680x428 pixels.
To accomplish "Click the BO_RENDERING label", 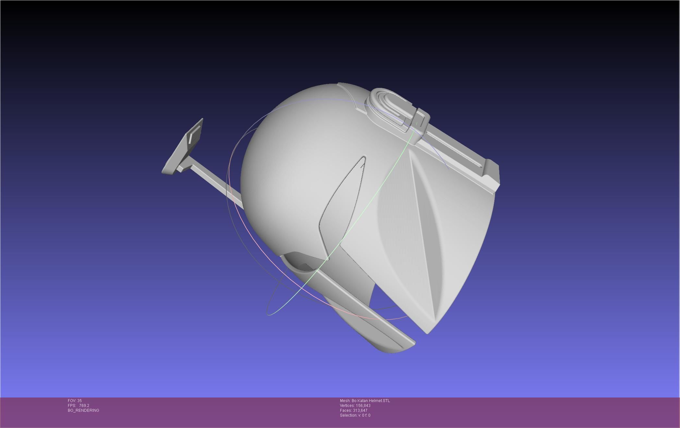I will pyautogui.click(x=83, y=410).
